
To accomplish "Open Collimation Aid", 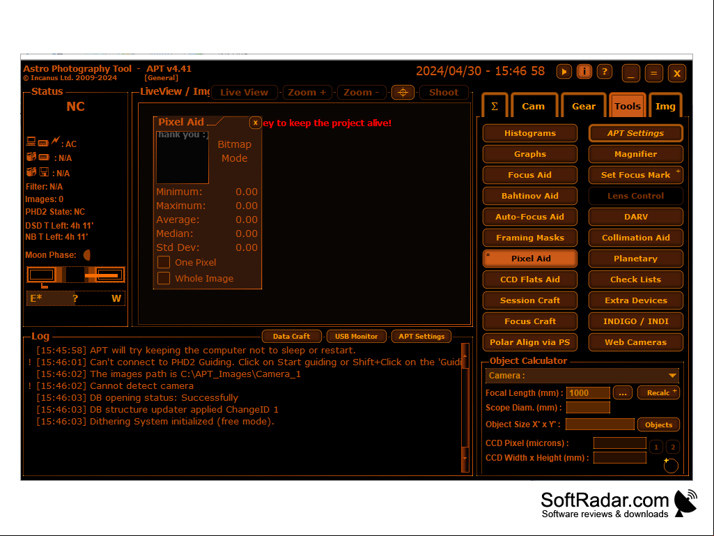I will pyautogui.click(x=636, y=238).
